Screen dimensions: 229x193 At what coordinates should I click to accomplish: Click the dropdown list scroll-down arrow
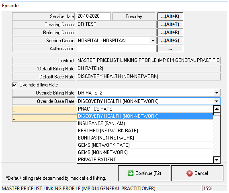(x=217, y=160)
